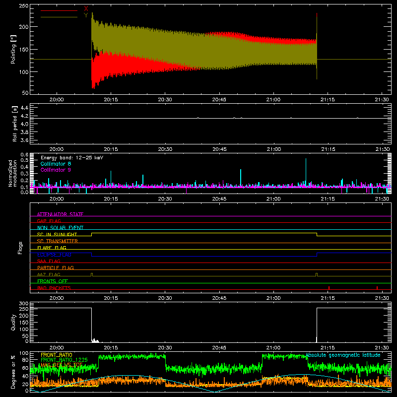397x397 pixels.
Task: Click the BAD_PACKETS red spike near 21:15
Action: coord(329,288)
